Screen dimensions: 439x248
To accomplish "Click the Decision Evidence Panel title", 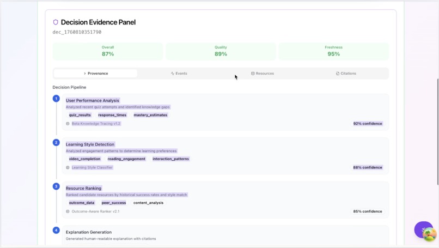I will pyautogui.click(x=98, y=22).
